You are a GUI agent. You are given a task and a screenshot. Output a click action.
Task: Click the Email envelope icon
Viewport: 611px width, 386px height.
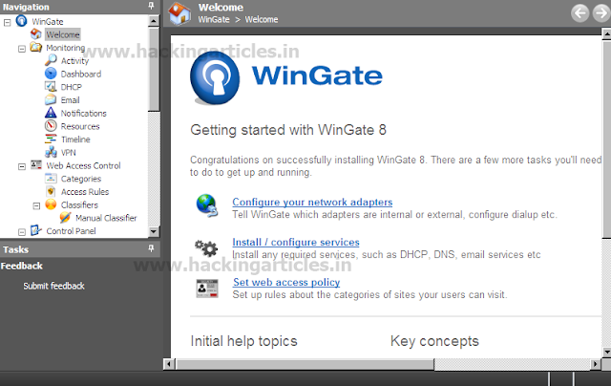click(51, 99)
